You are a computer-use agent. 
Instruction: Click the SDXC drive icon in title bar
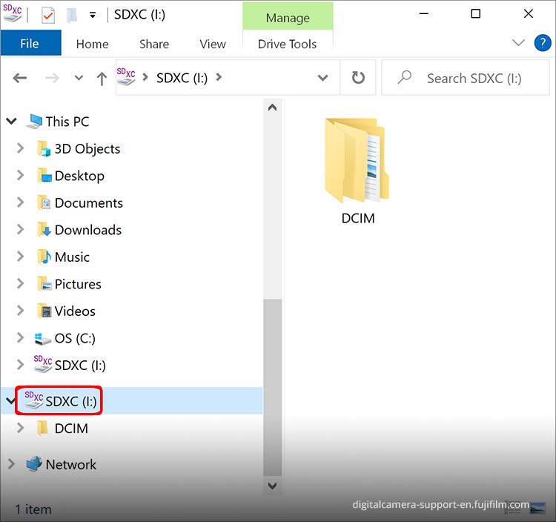click(13, 13)
